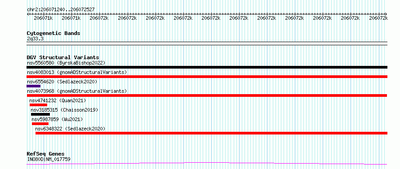Click the black bar of nsv5560580
The width and height of the screenshot is (400, 169).
(x=207, y=67)
